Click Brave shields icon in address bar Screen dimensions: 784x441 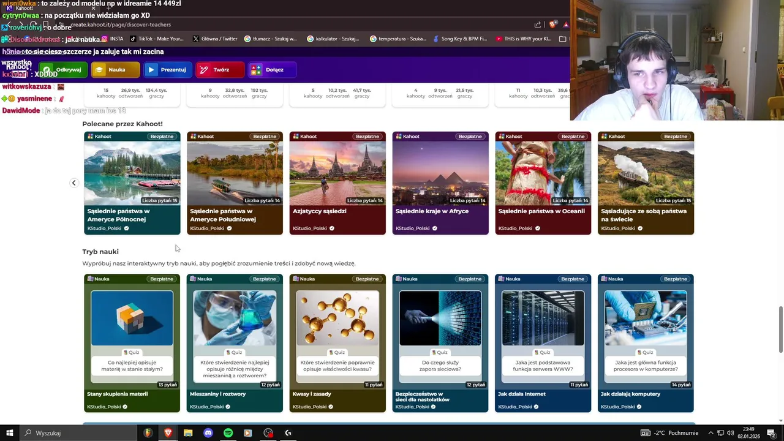(x=553, y=24)
